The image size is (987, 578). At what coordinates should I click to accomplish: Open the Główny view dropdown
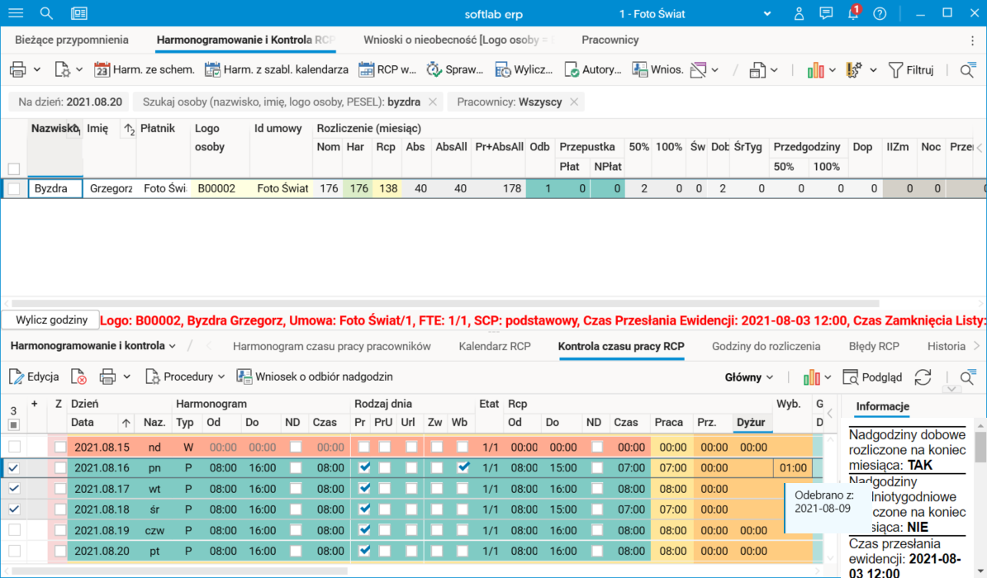click(x=749, y=377)
